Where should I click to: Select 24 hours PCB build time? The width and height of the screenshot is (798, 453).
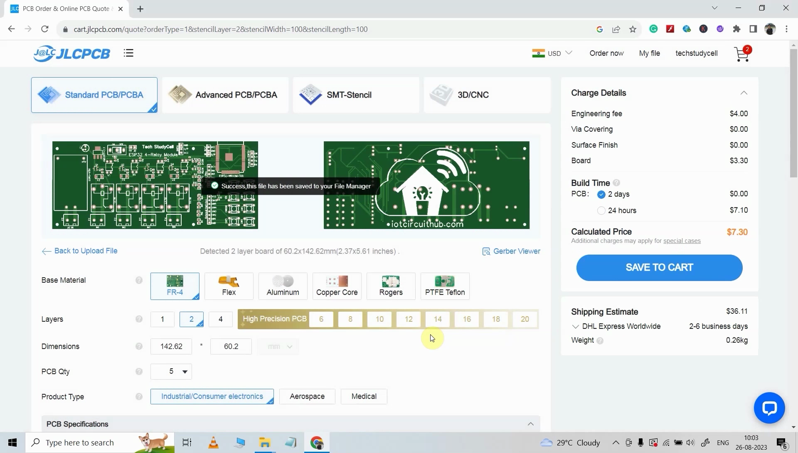601,210
